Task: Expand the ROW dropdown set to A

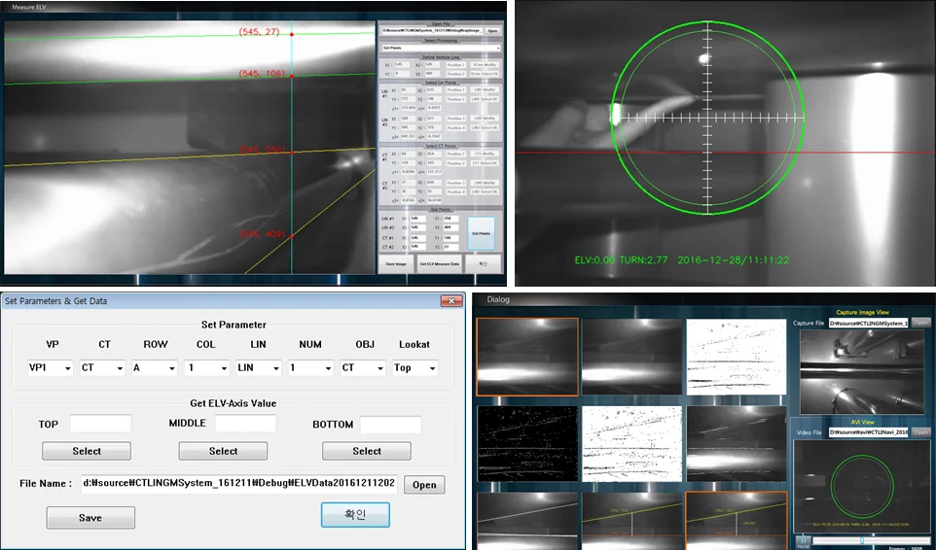Action: point(155,368)
